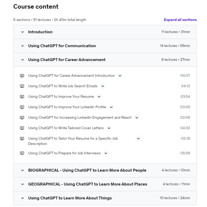207x207 pixels.
Task: Click Expand all sections link
Action: click(180, 20)
